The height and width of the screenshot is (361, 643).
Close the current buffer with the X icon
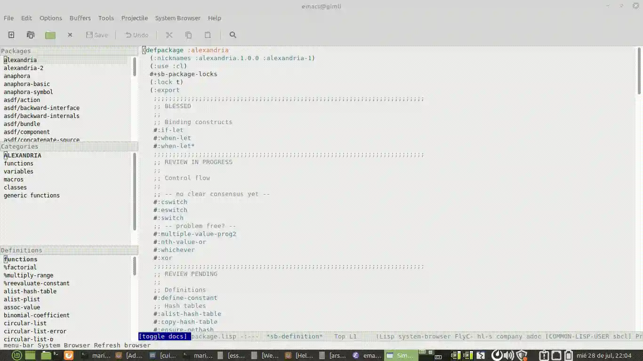[70, 35]
